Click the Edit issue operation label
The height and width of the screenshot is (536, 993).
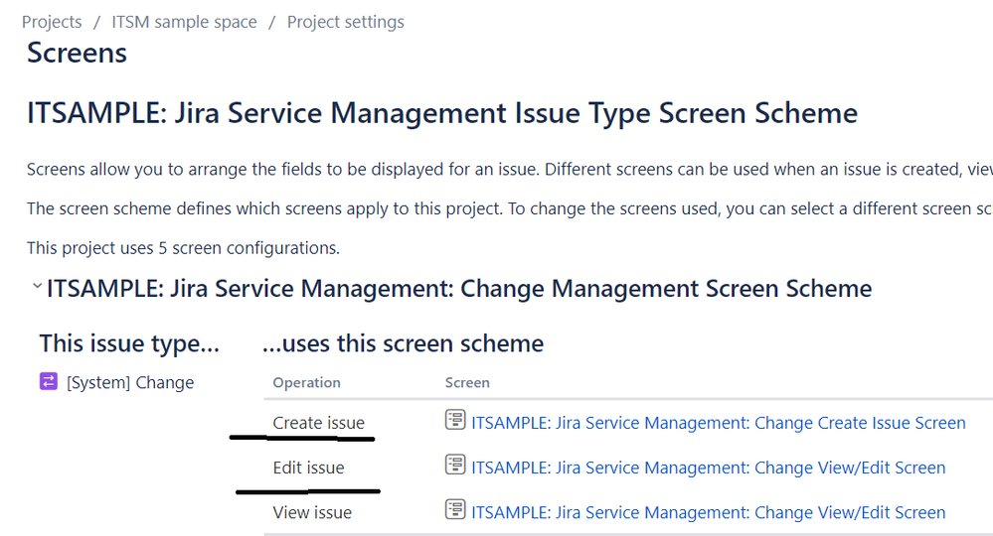point(308,468)
